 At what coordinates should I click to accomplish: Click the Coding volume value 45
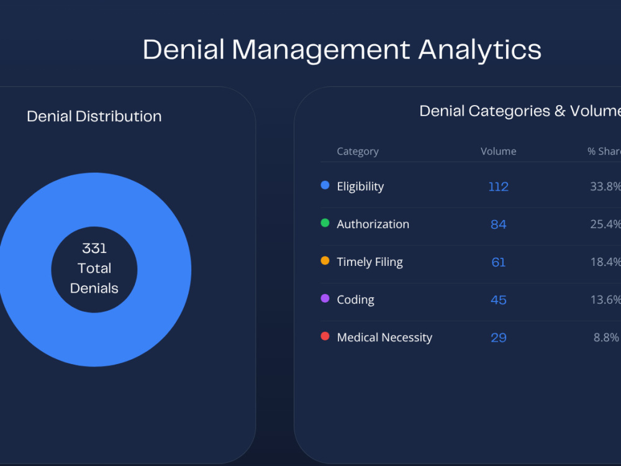pos(498,300)
